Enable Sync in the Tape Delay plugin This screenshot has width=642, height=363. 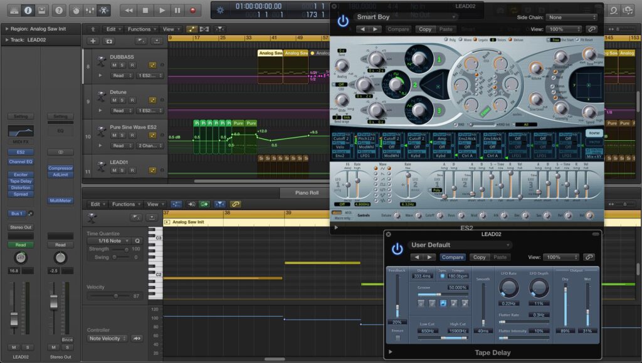click(441, 276)
